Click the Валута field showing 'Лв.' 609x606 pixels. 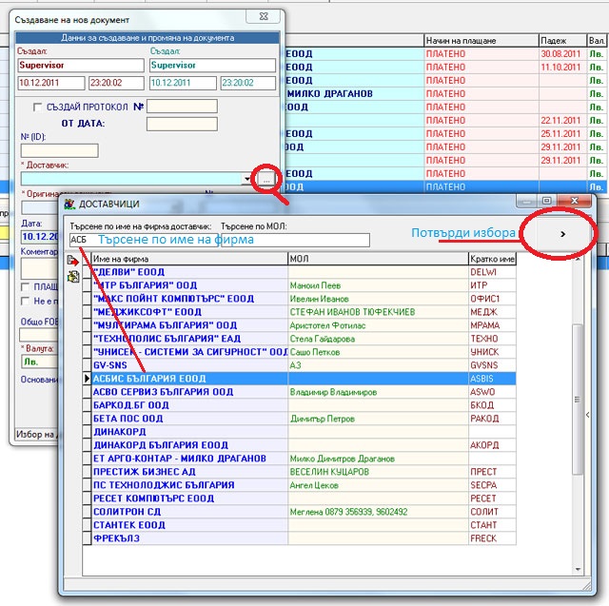(40, 362)
